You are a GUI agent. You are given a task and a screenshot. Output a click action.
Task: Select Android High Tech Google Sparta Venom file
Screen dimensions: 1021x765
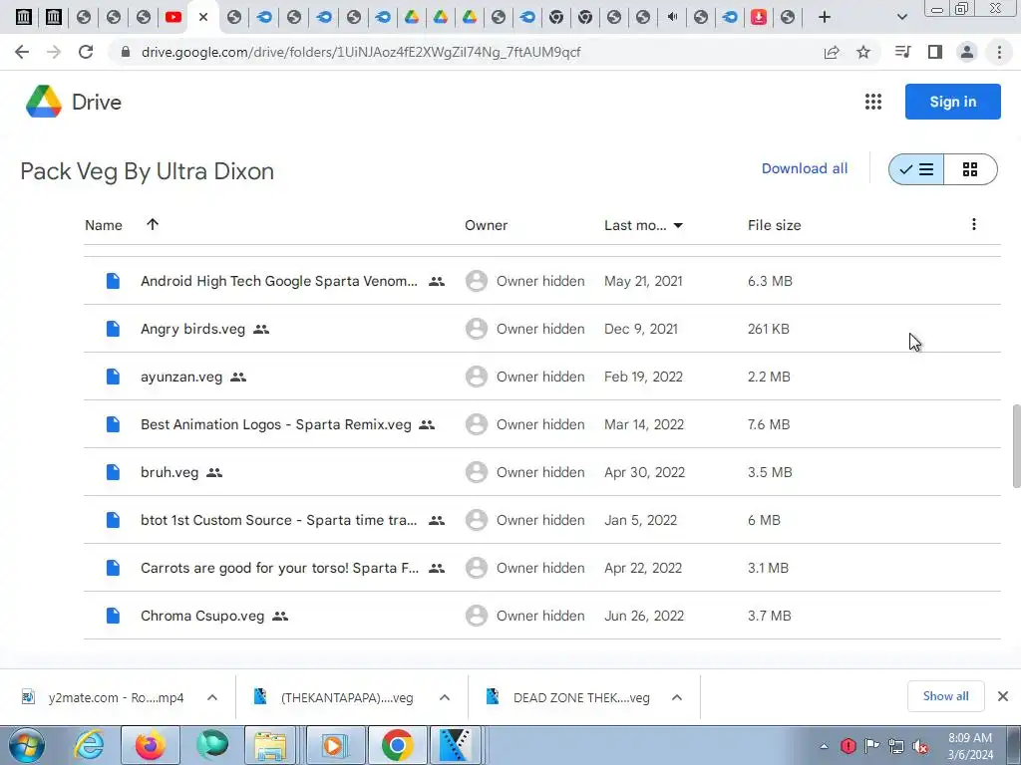click(279, 281)
